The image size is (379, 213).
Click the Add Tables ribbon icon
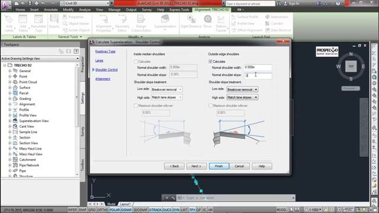tap(23, 23)
